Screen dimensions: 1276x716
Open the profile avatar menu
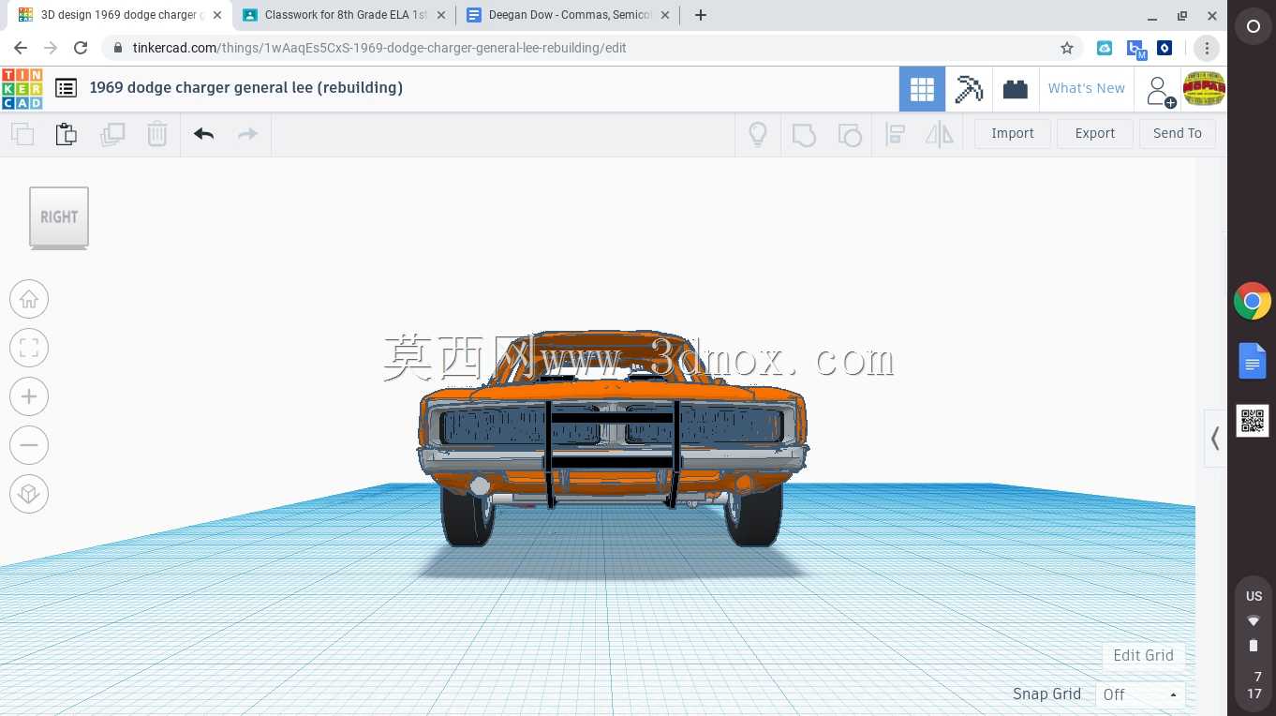coord(1204,89)
